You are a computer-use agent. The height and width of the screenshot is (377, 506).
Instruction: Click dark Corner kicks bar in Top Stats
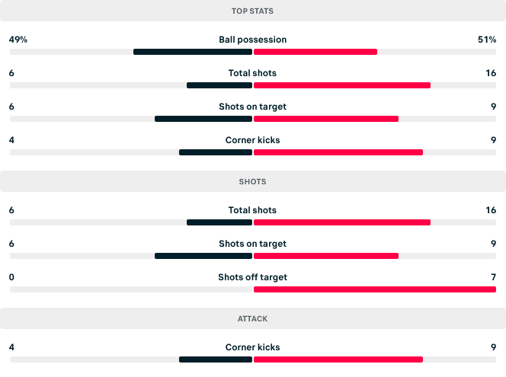pyautogui.click(x=216, y=152)
